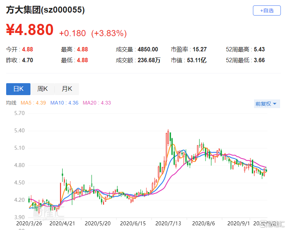Image resolution: width=287 pixels, height=230 pixels.
Task: Click the 均线 label
Action: point(11,103)
